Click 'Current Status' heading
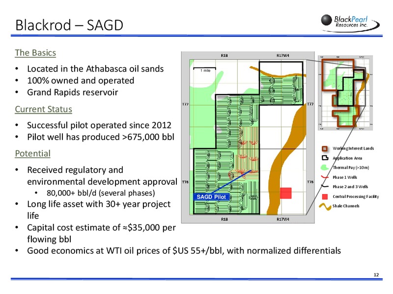This screenshot has height=294, width=393. click(x=43, y=109)
